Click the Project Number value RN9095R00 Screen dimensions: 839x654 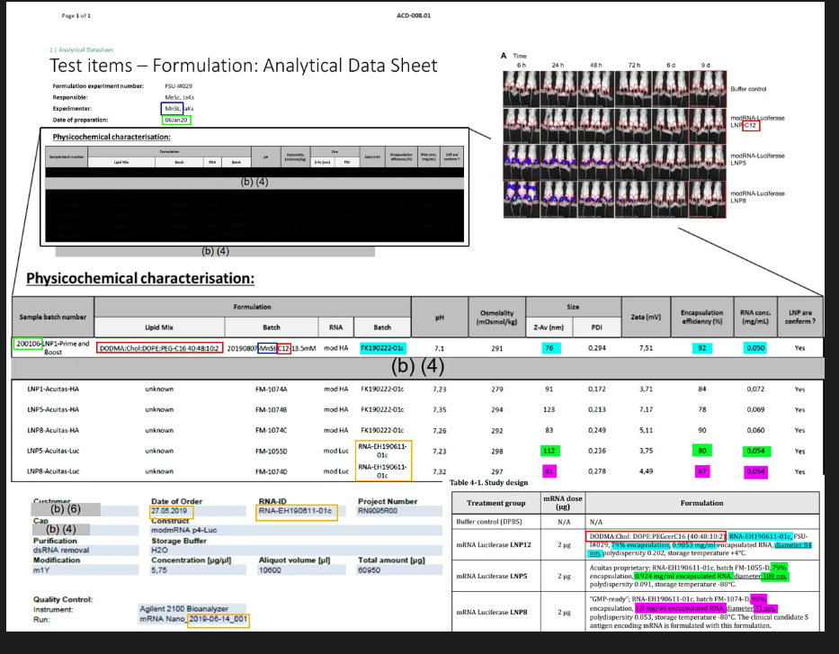[381, 511]
